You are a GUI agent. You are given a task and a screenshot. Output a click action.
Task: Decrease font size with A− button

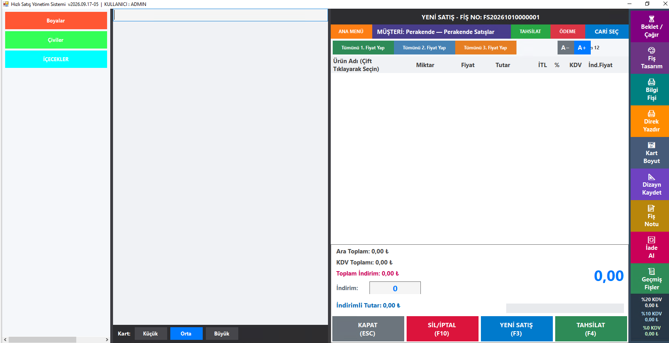pyautogui.click(x=565, y=48)
